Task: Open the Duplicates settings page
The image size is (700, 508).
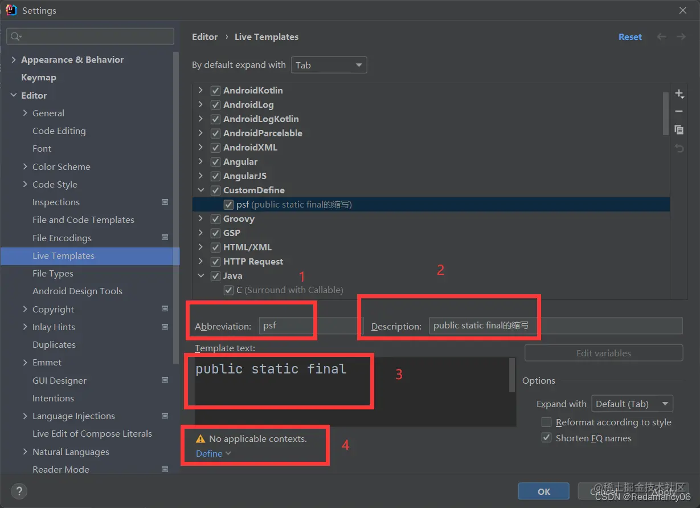Action: coord(54,344)
